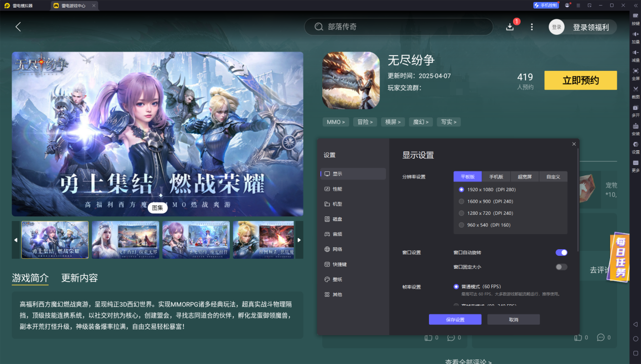Switch to 更新内容 tab
Viewport: 641px width, 364px height.
tap(79, 278)
